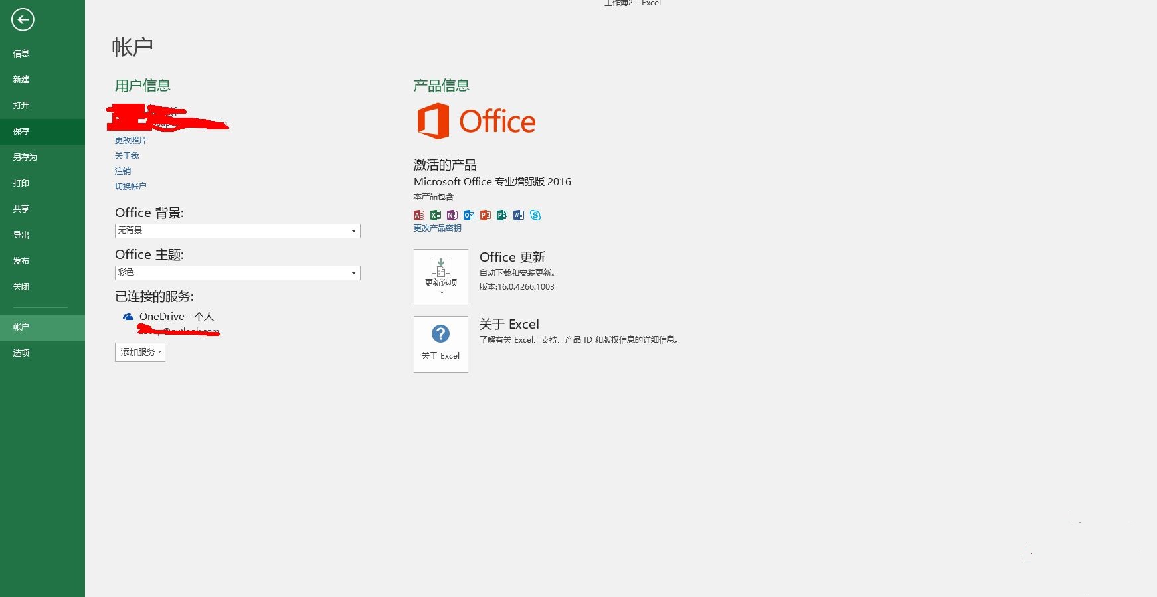Viewport: 1157px width, 597px height.
Task: Select 另存为 in the sidebar
Action: point(43,157)
